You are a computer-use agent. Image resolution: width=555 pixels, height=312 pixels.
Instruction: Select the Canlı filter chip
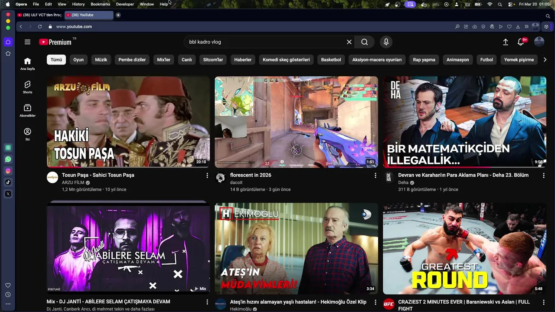tap(186, 60)
